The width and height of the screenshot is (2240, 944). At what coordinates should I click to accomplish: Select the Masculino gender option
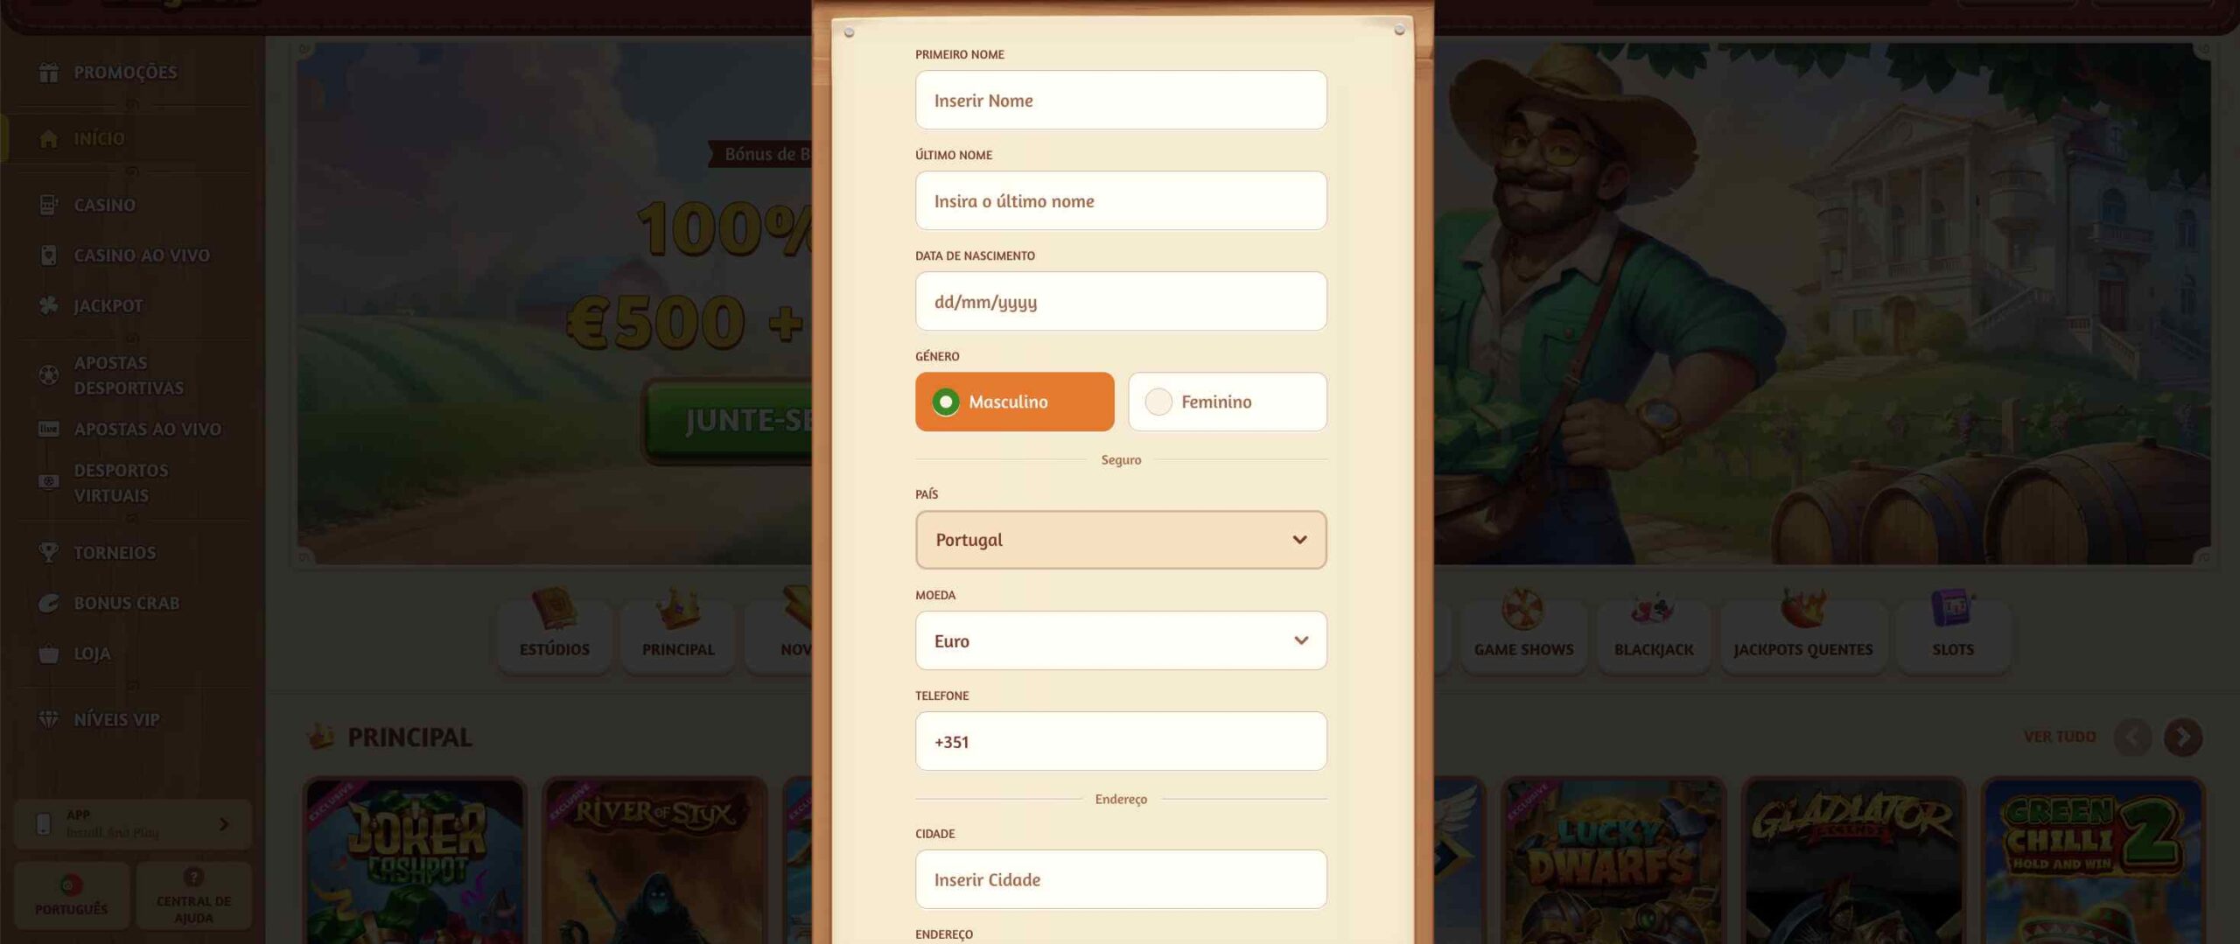(1014, 402)
